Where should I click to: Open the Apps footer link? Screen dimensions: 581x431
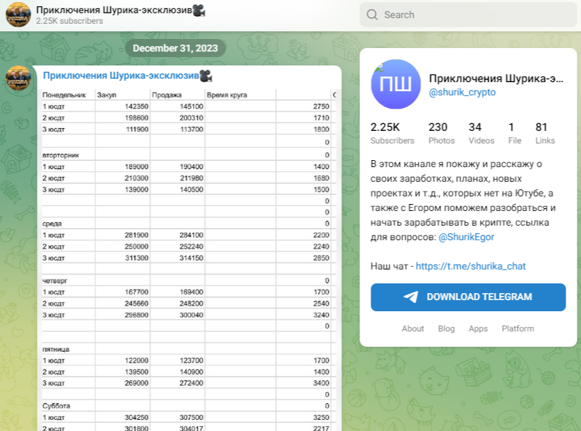[478, 329]
